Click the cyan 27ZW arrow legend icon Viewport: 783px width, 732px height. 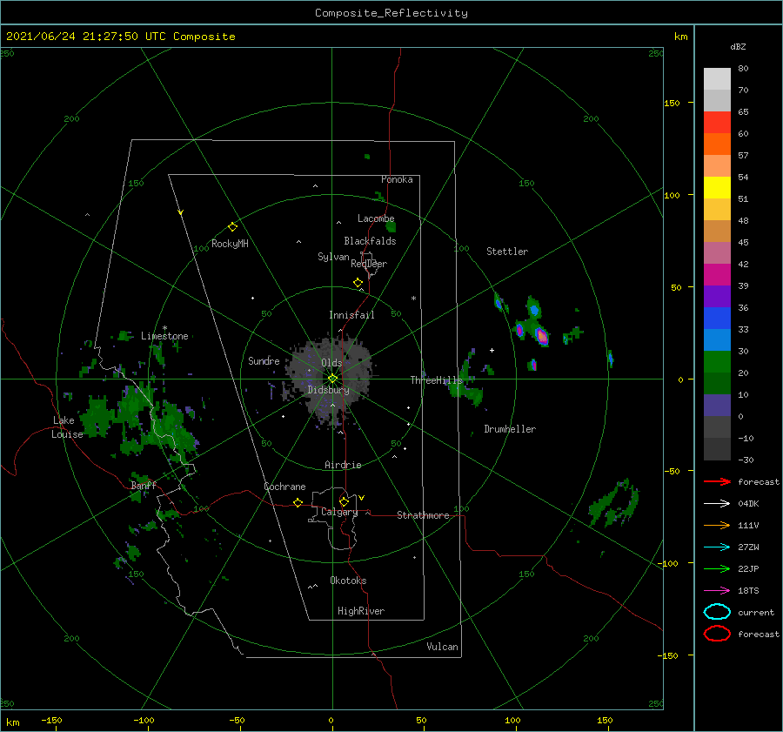pos(717,547)
